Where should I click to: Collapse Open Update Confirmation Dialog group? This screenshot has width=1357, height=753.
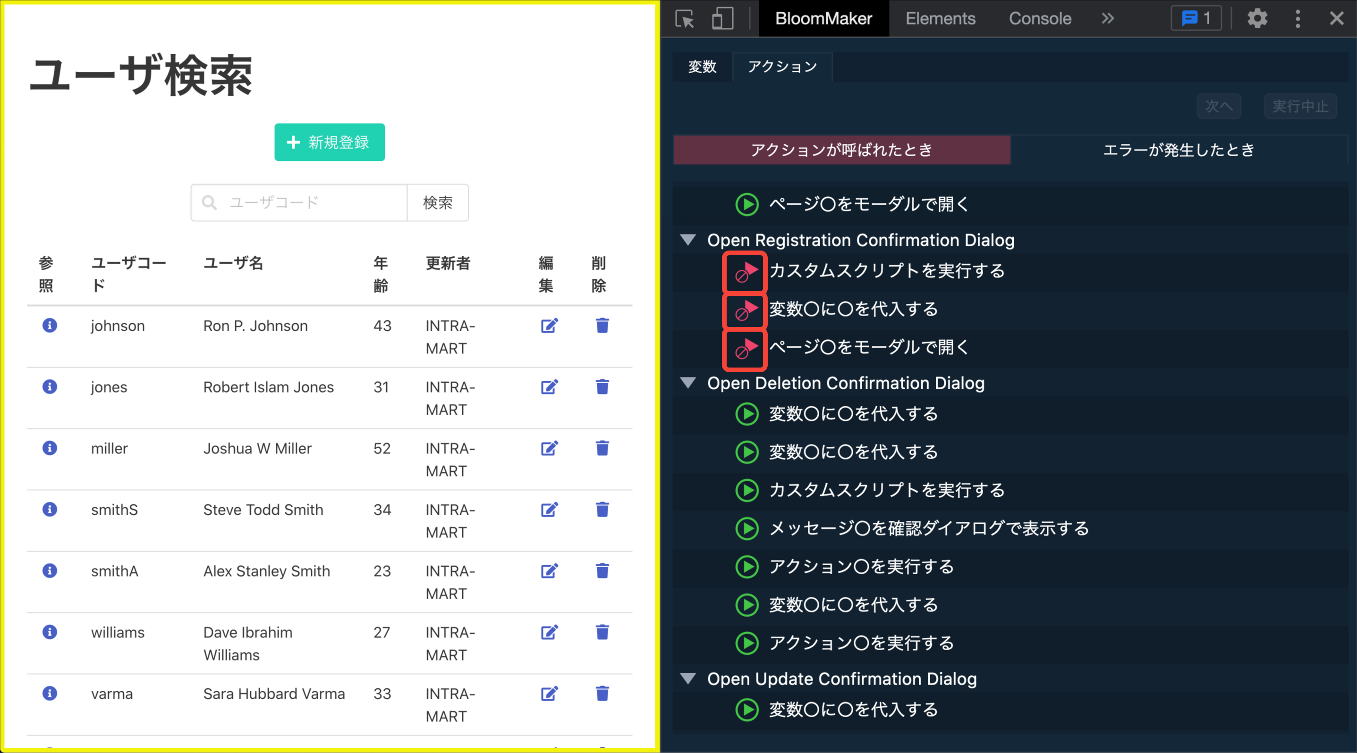point(688,679)
